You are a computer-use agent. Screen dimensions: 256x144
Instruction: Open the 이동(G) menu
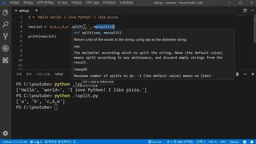[76, 3]
